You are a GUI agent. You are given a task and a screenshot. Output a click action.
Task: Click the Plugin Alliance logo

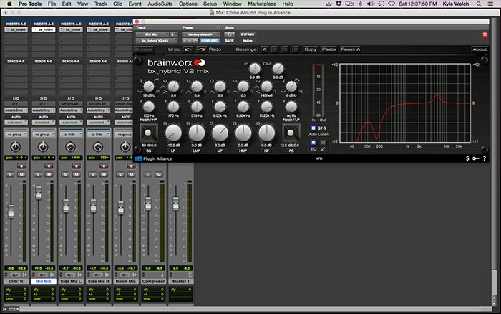[153, 158]
